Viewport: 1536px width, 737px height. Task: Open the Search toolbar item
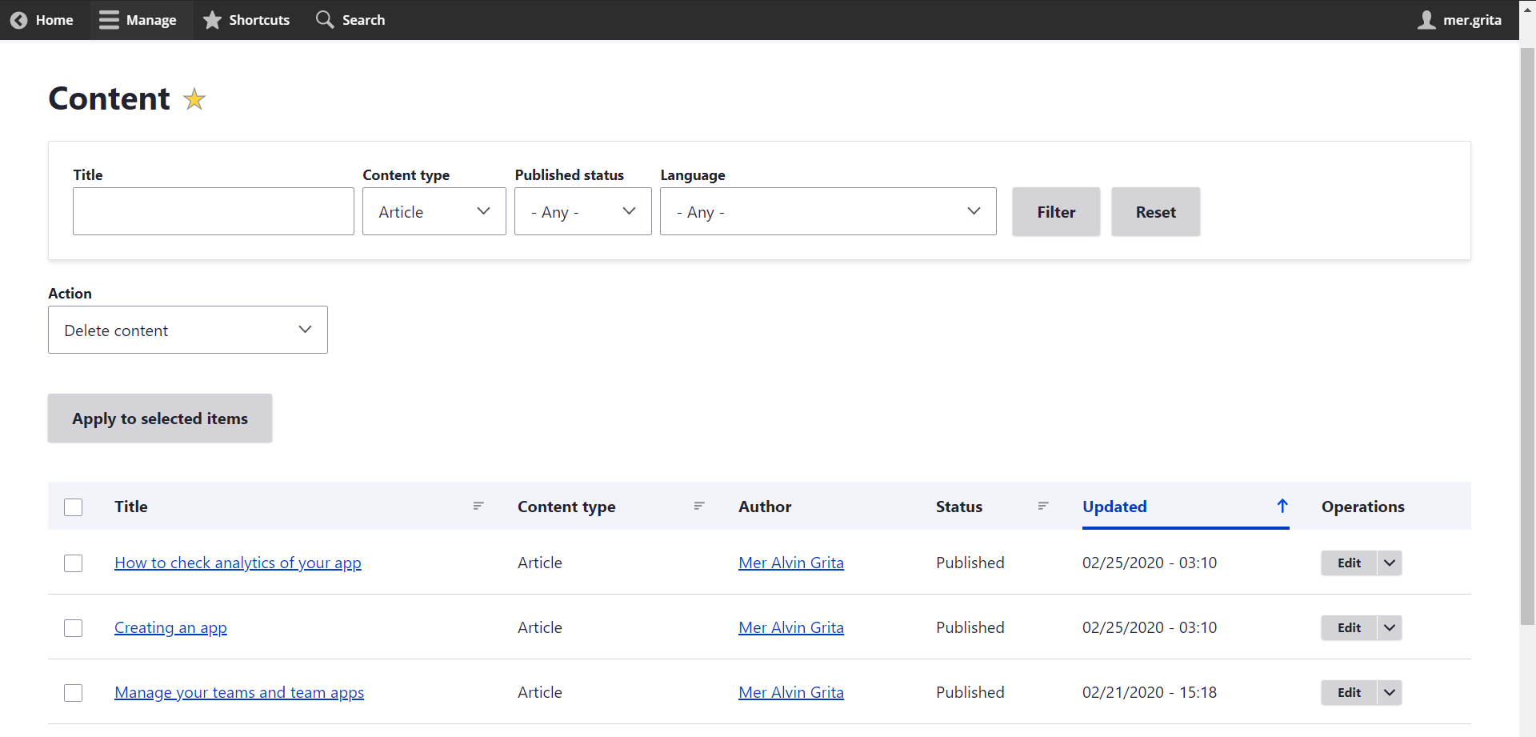[350, 20]
